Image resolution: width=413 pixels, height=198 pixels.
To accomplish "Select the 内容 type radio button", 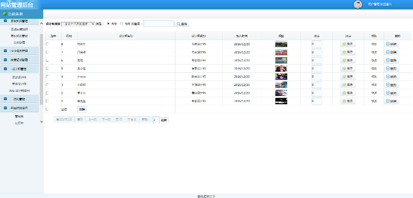I will (x=122, y=24).
